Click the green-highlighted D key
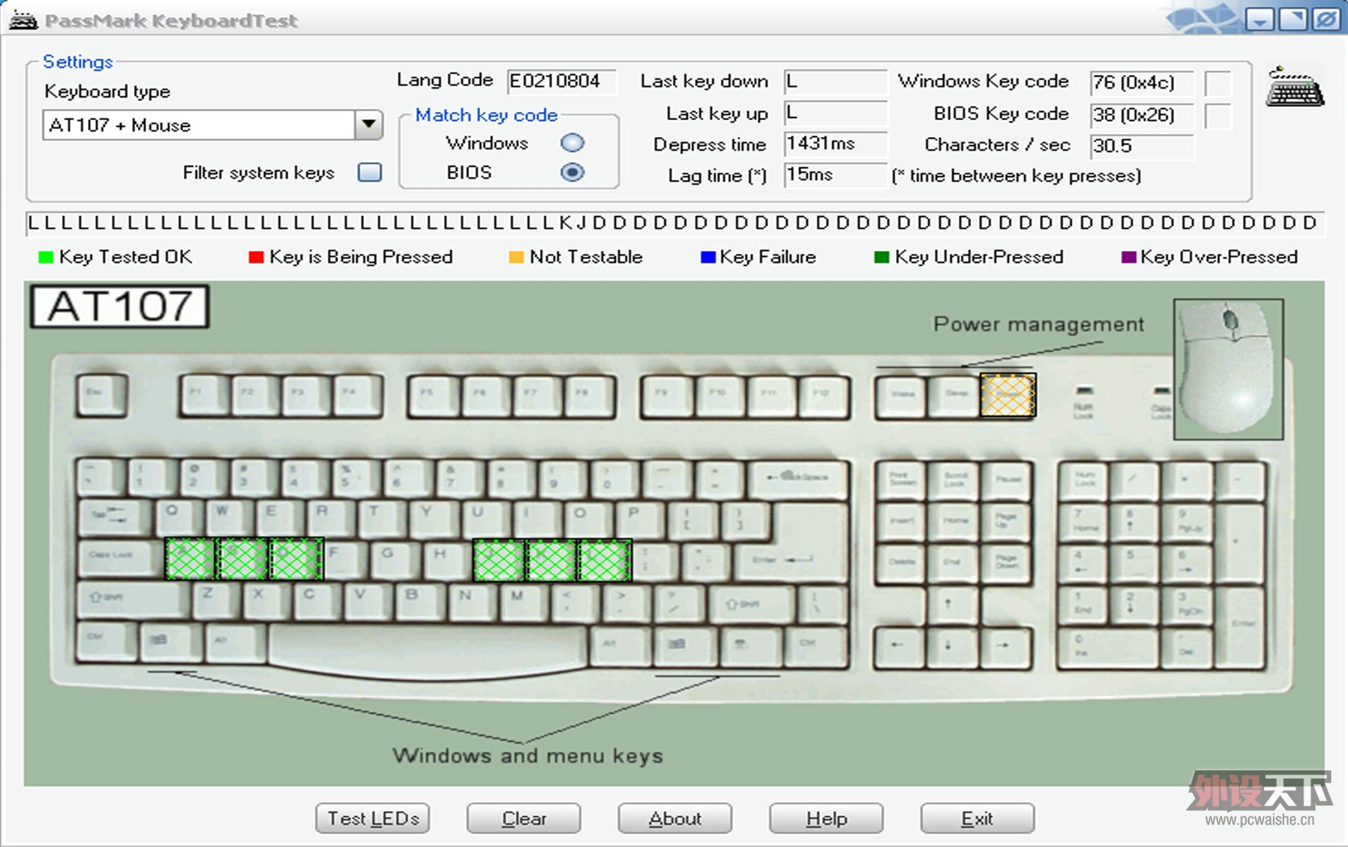Viewport: 1348px width, 847px height. click(x=296, y=559)
